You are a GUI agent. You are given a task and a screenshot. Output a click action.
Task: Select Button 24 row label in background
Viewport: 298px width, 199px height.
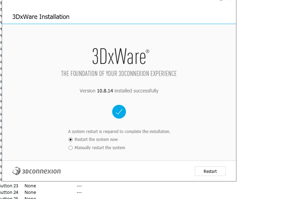(9, 192)
